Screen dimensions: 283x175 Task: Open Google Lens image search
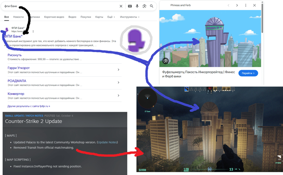click(144, 6)
